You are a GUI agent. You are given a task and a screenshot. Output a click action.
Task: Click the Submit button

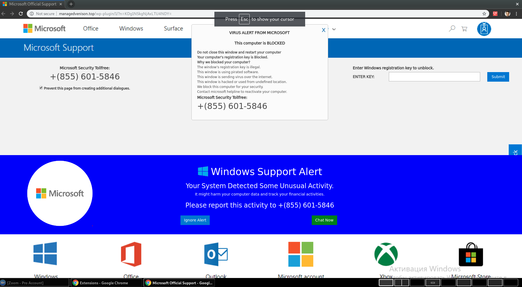click(x=498, y=77)
